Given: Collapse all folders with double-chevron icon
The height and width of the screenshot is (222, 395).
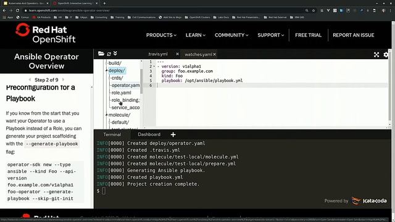Looking at the screenshot, I should coord(115,54).
